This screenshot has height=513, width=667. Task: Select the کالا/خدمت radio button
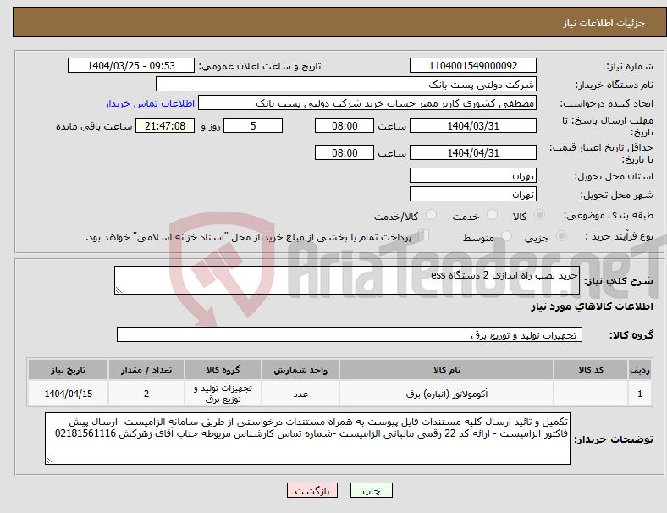tap(431, 215)
